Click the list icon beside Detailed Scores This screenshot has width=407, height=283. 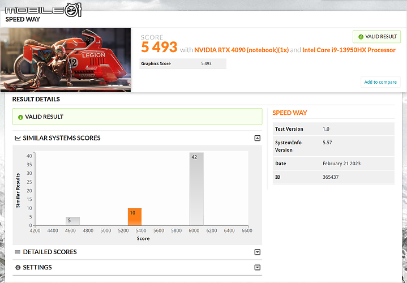18,252
